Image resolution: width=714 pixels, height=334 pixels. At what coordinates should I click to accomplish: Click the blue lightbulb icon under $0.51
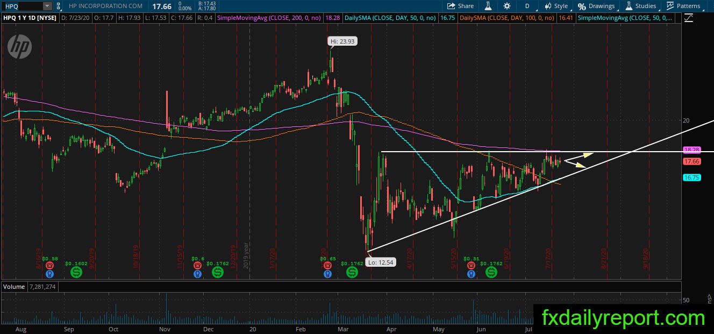[x=472, y=274]
